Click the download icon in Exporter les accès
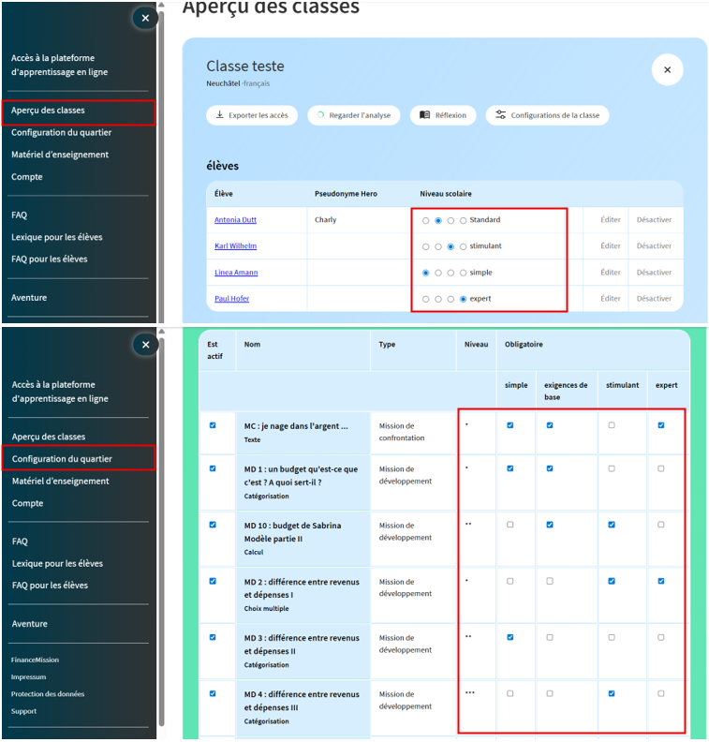This screenshot has height=742, width=709. 219,115
